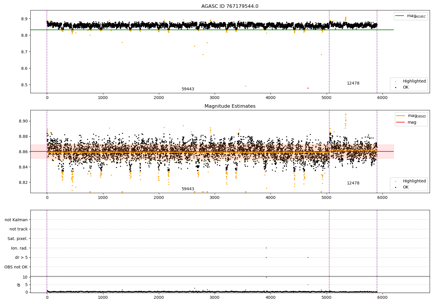Click the 'dr > 5' row label
This screenshot has width=434, height=304.
tap(21, 257)
